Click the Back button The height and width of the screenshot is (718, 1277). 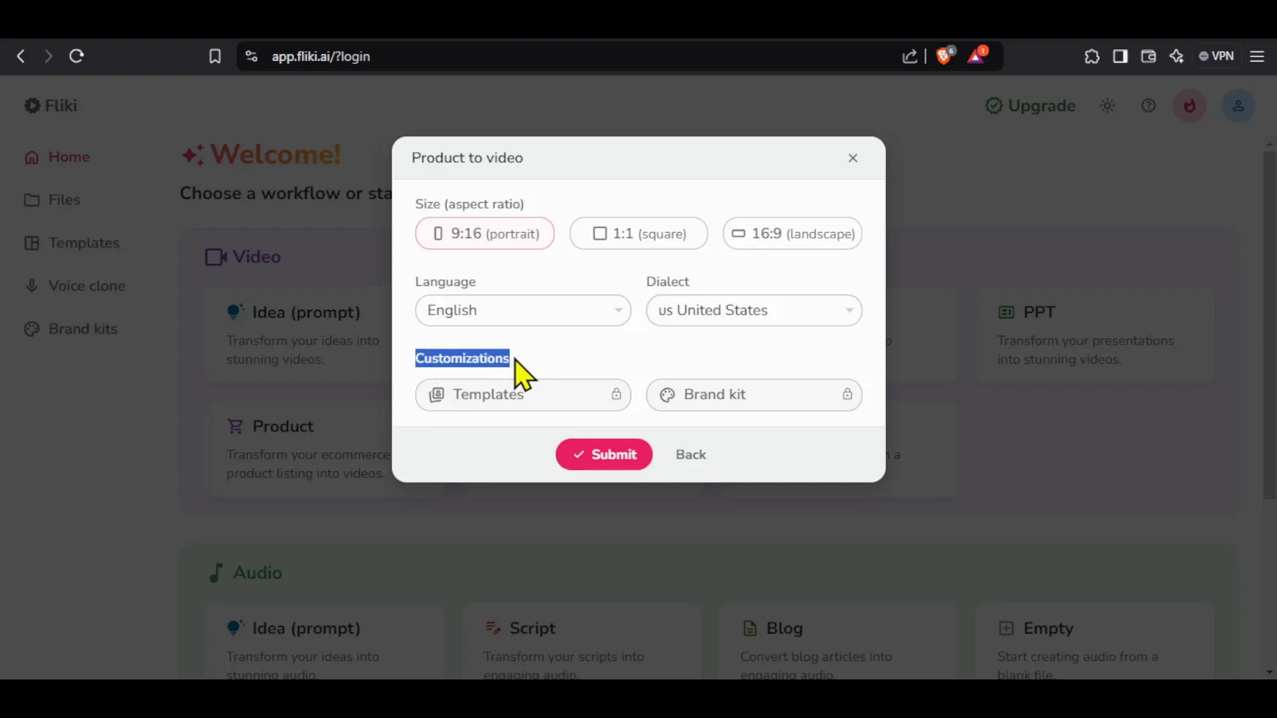pyautogui.click(x=690, y=454)
